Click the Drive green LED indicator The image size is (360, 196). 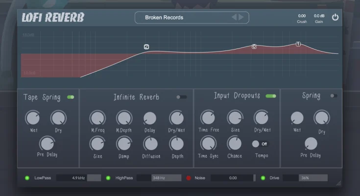tap(263, 178)
